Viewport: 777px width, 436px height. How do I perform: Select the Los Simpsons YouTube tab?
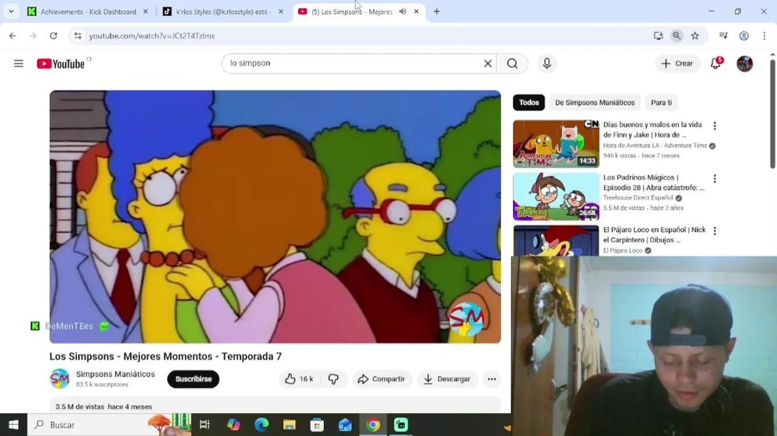click(x=352, y=12)
